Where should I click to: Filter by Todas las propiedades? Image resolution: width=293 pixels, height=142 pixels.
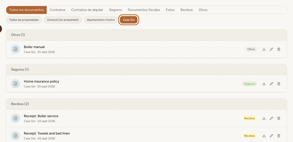tap(24, 20)
